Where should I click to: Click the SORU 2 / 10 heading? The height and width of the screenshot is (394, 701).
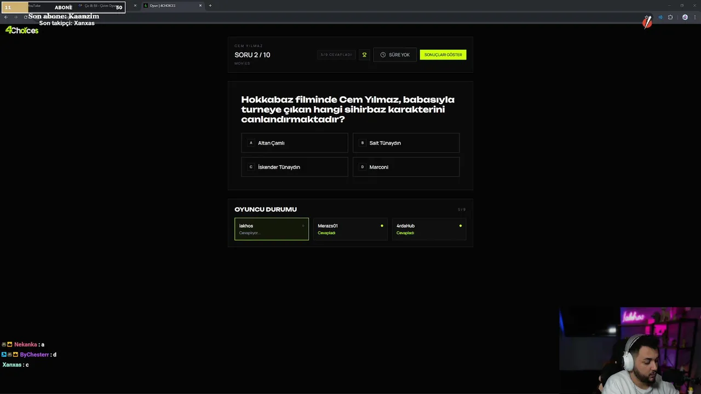pyautogui.click(x=252, y=55)
